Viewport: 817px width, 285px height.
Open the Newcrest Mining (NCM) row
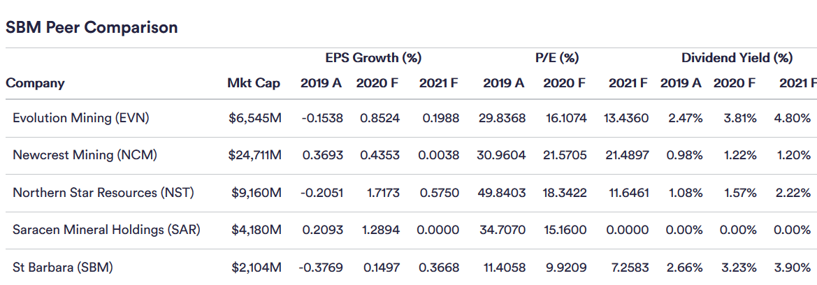point(85,155)
